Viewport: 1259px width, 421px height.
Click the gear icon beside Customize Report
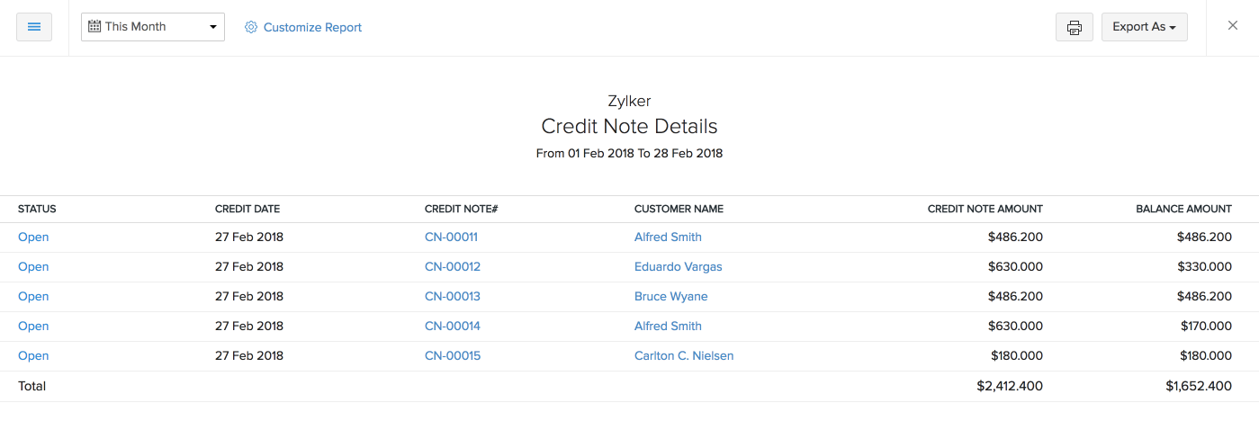pyautogui.click(x=251, y=28)
